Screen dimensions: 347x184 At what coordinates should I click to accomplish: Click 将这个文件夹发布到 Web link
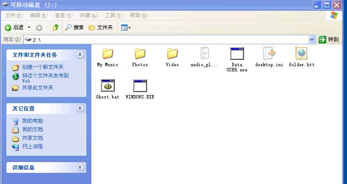pyautogui.click(x=45, y=78)
